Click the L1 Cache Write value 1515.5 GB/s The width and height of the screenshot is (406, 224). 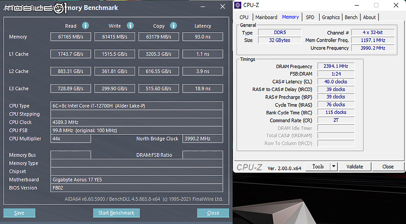coord(115,54)
